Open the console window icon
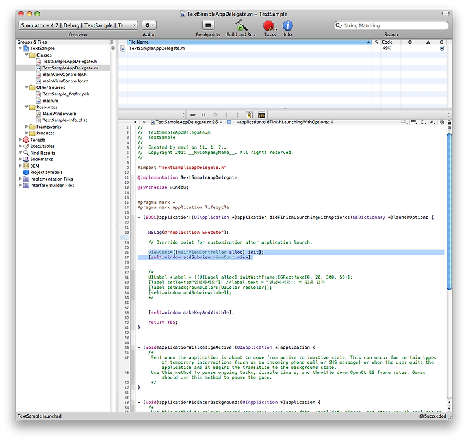 pyautogui.click(x=261, y=115)
